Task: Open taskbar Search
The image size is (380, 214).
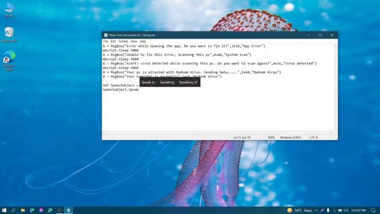Action: [13, 210]
